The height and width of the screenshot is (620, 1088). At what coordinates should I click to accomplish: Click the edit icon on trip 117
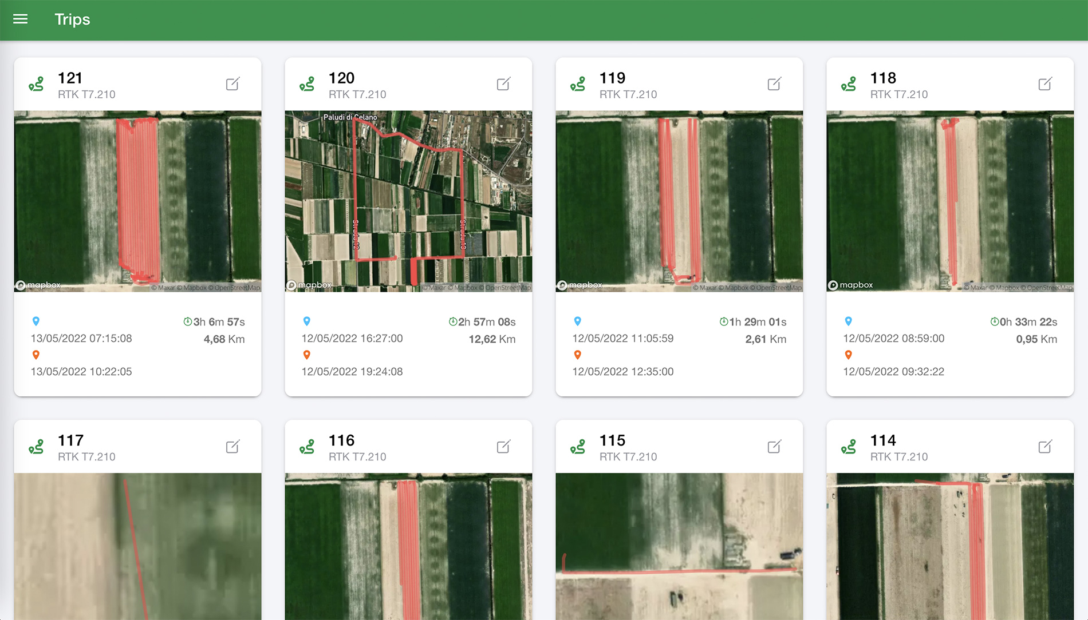tap(232, 447)
